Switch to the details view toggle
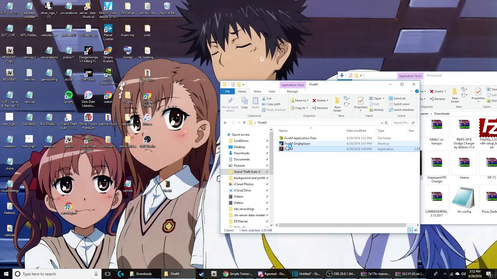The width and height of the screenshot is (497, 279). click(x=410, y=230)
